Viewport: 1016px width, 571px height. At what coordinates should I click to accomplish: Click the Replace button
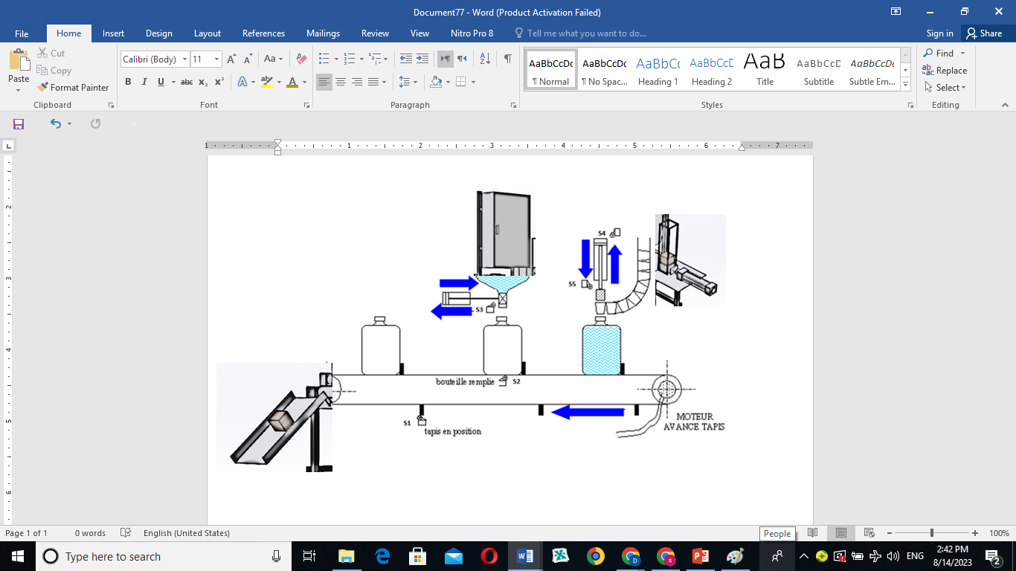tap(945, 71)
